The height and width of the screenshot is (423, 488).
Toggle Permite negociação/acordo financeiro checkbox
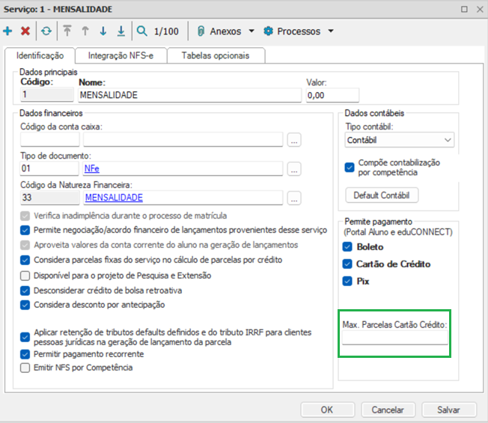25,230
